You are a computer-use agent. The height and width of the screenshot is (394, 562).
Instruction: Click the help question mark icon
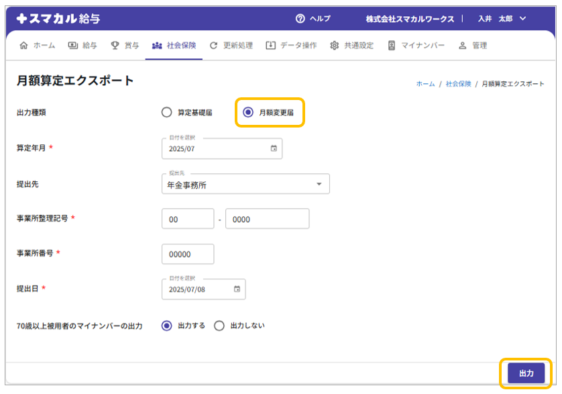point(300,19)
